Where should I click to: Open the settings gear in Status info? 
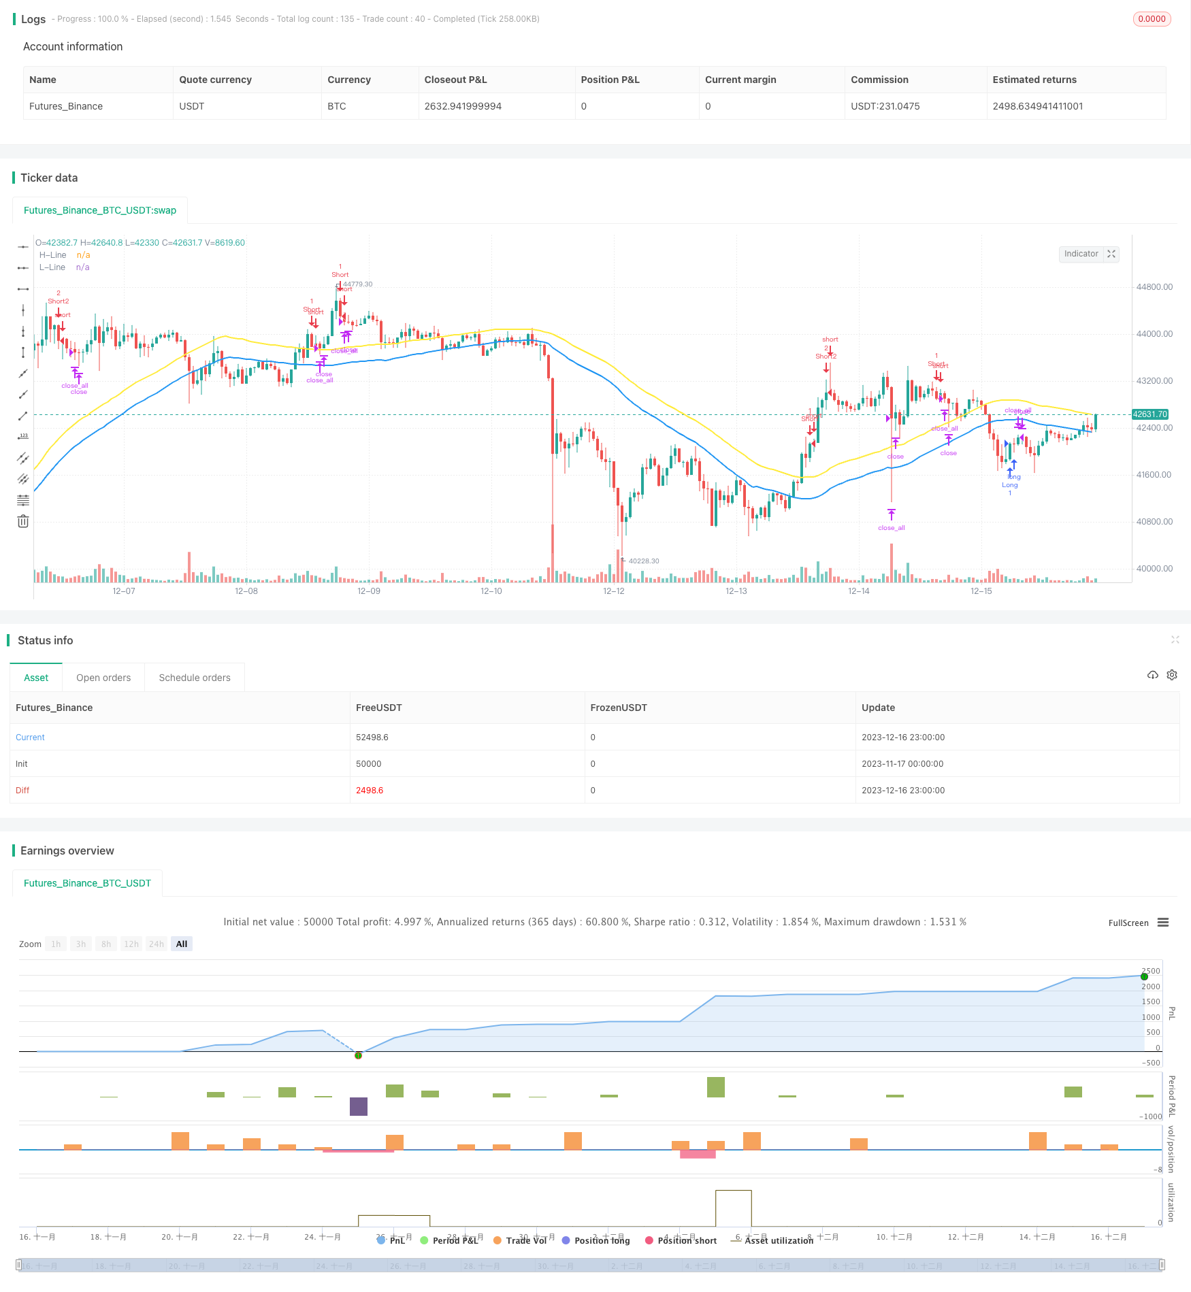(x=1172, y=674)
